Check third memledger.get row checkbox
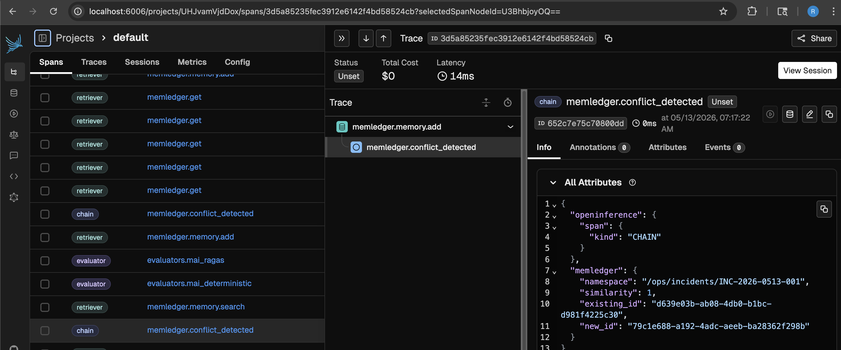 click(x=45, y=144)
